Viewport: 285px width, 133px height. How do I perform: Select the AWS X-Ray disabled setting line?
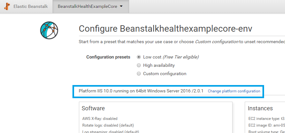pyautogui.click(x=100, y=119)
